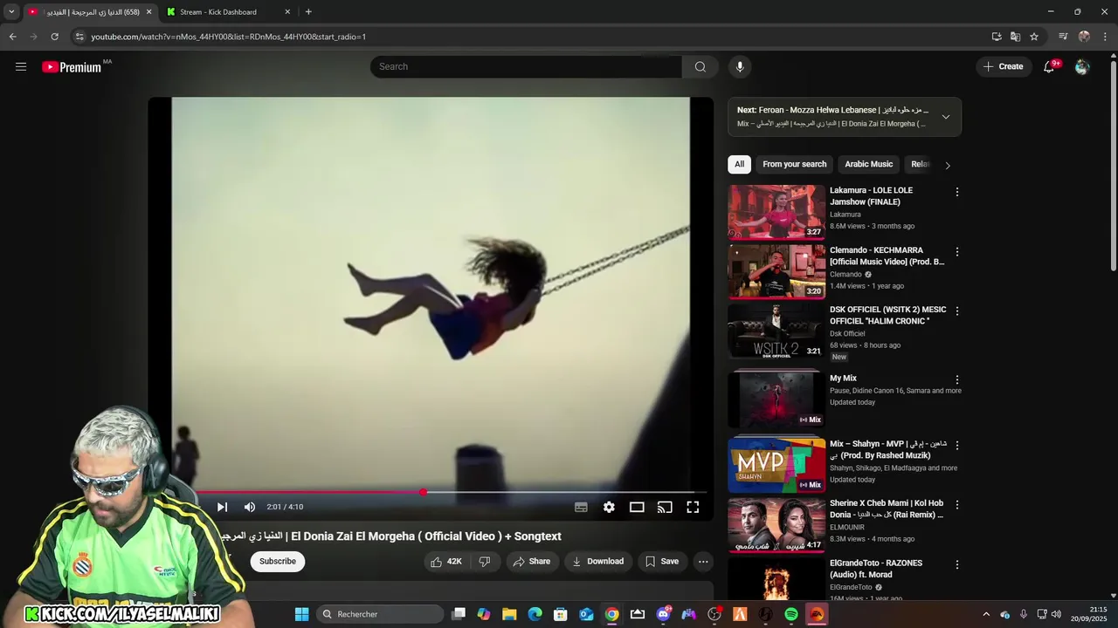Open Chrome media controls icon

tap(1063, 37)
